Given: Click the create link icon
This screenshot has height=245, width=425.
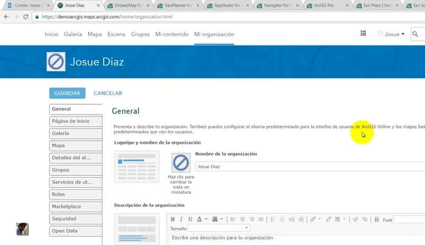Looking at the screenshot, I should pos(313,220).
